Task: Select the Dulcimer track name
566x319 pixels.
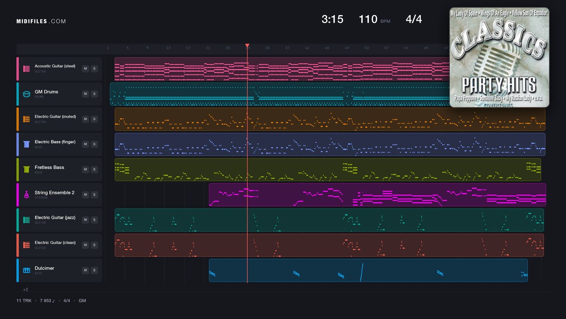Action: [45, 268]
